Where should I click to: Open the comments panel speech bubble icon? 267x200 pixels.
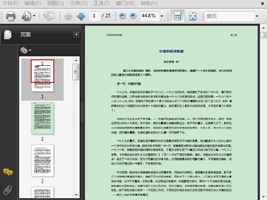(x=8, y=173)
